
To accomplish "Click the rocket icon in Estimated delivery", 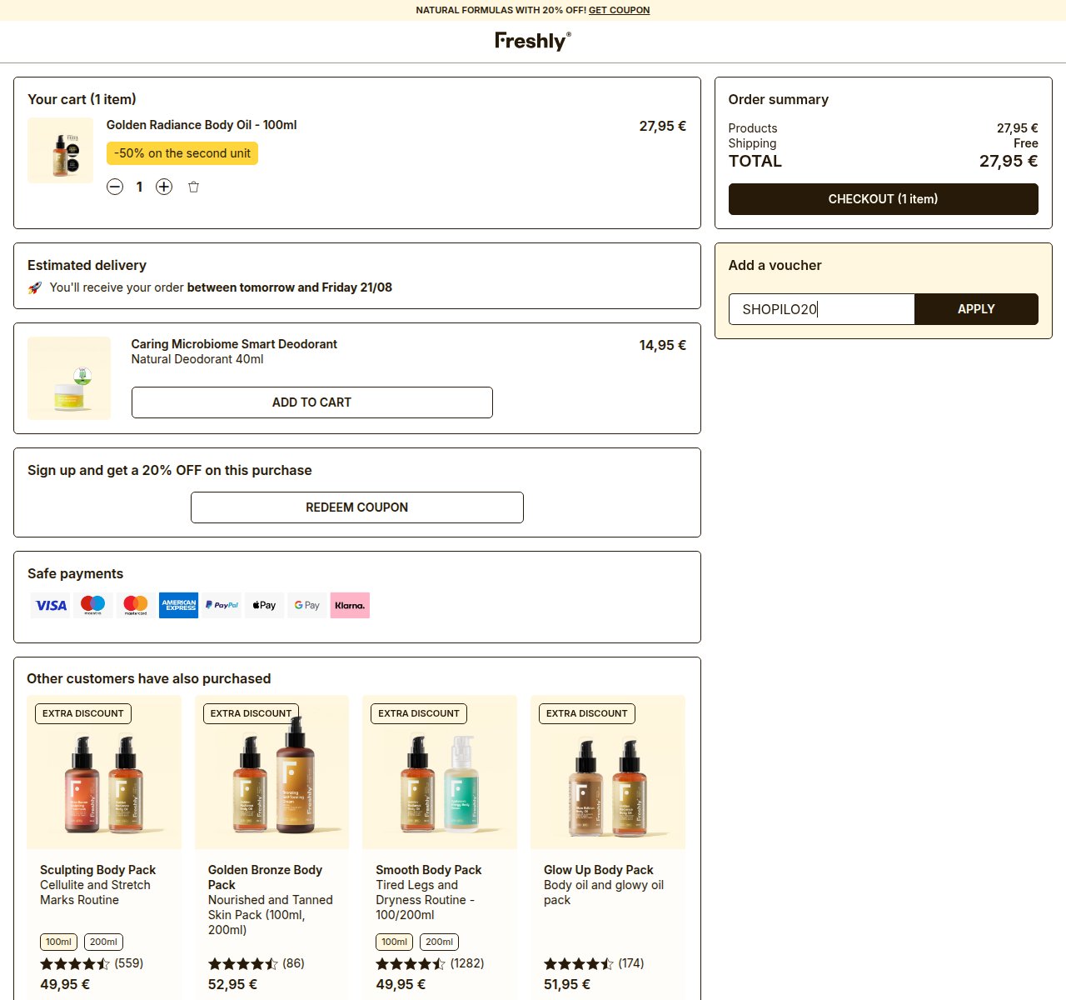I will (35, 287).
